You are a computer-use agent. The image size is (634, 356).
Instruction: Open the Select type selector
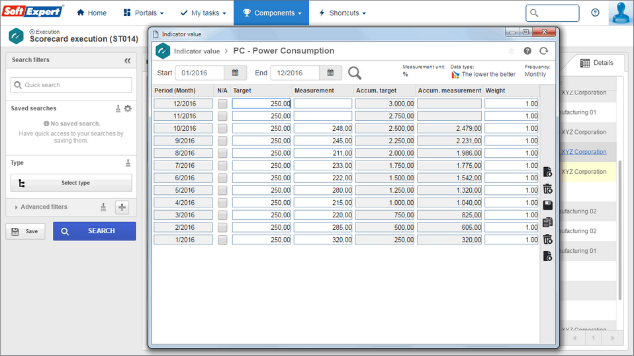[71, 183]
